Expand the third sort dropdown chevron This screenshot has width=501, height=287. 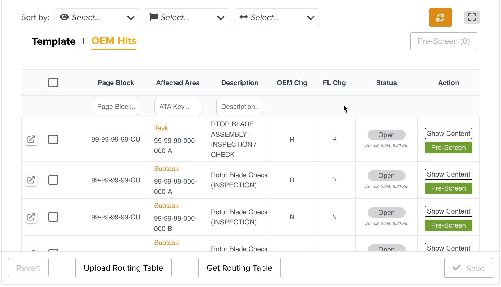(311, 18)
